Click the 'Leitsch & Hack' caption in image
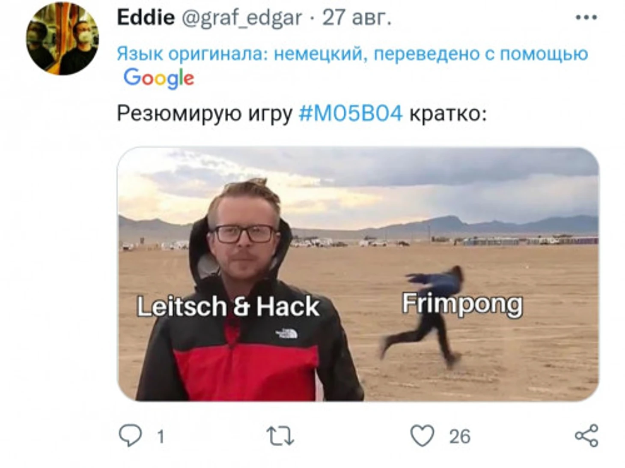Image resolution: width=625 pixels, height=468 pixels. 228,306
